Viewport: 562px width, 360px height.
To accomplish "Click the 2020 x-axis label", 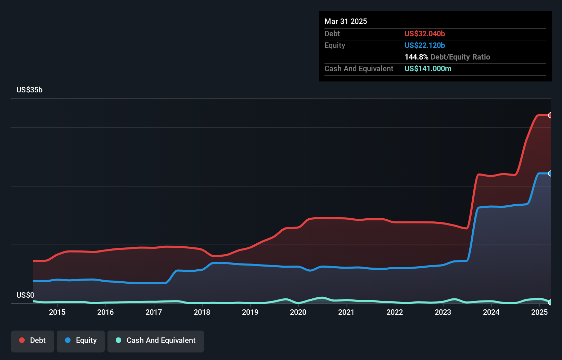I will pyautogui.click(x=298, y=312).
